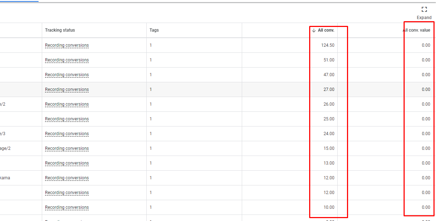Open Recording conversions for the kama row
Screen dimensions: 436x221
(x=67, y=178)
